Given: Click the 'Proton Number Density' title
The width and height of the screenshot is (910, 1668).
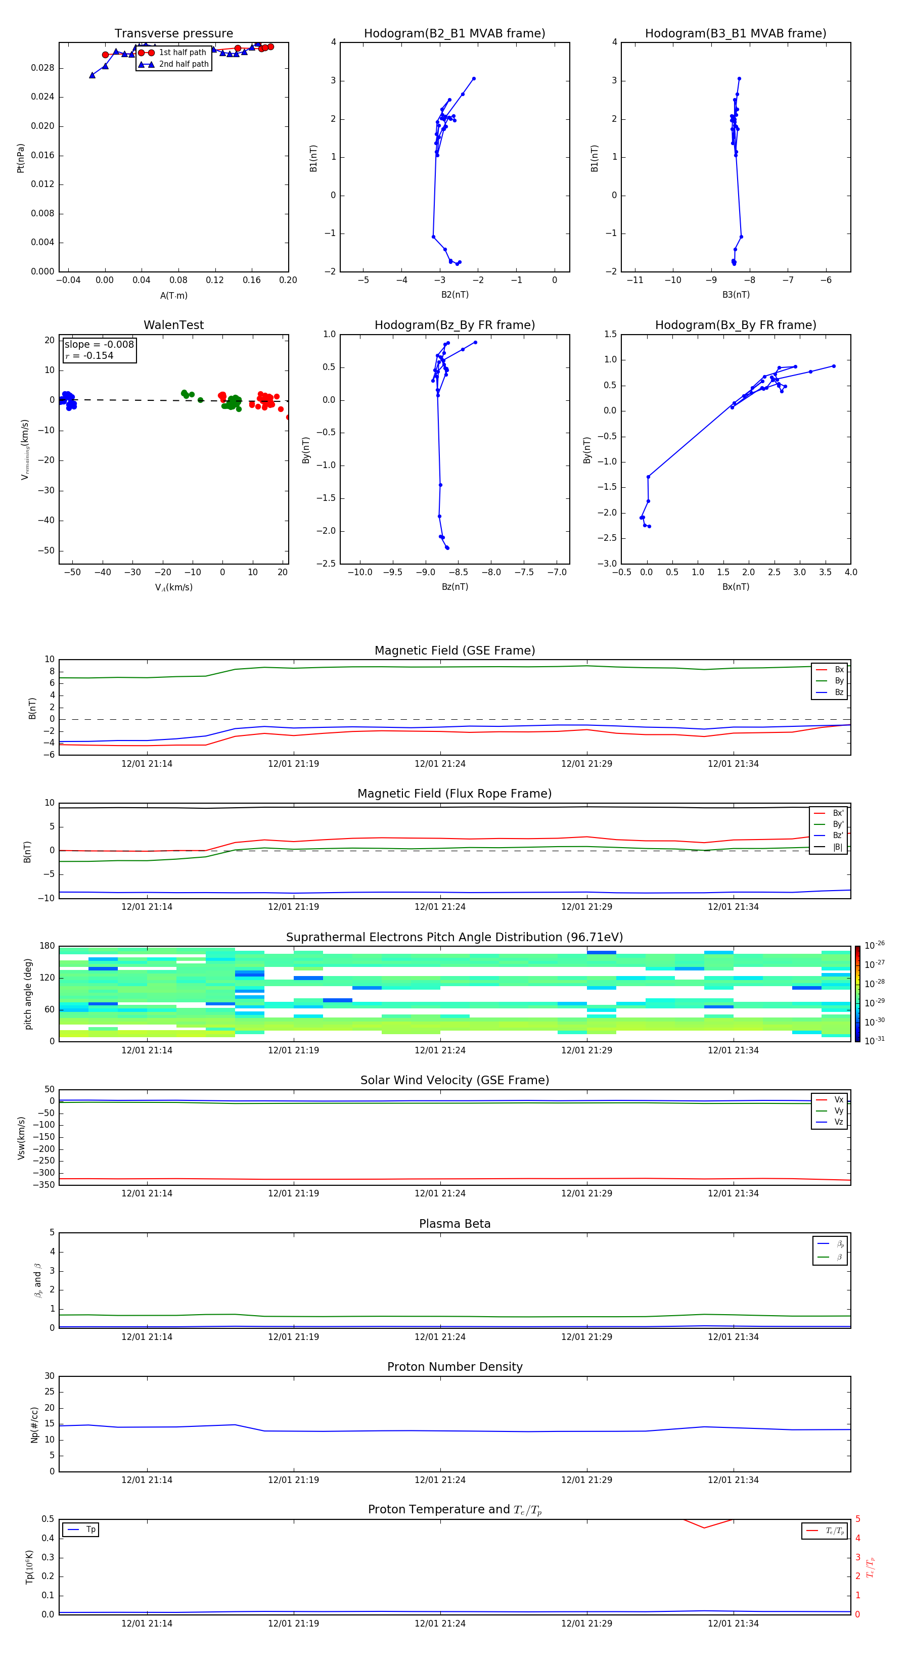Looking at the screenshot, I should (454, 1367).
